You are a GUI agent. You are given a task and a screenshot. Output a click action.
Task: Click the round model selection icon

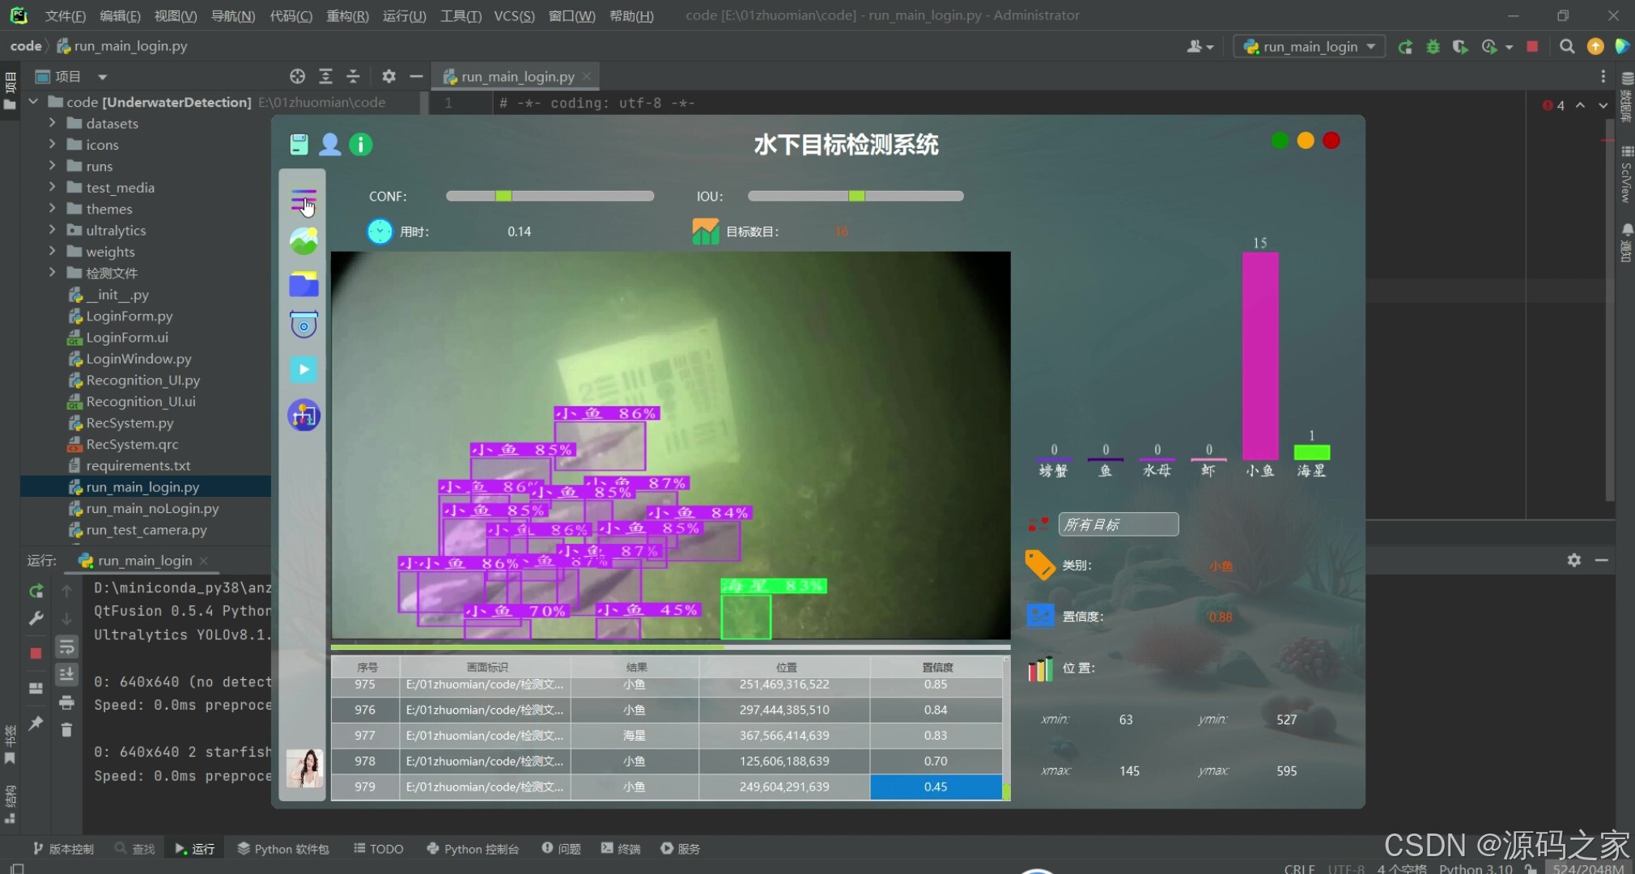(304, 415)
